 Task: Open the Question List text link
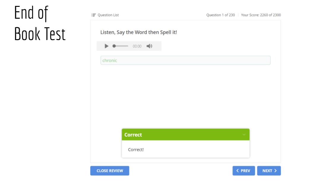click(108, 15)
